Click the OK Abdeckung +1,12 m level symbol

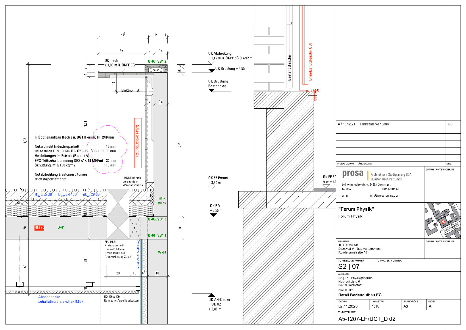211,63
